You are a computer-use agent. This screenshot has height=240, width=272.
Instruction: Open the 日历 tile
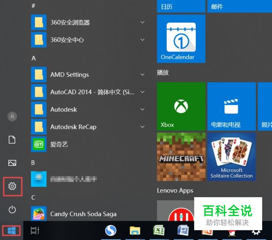point(181,6)
